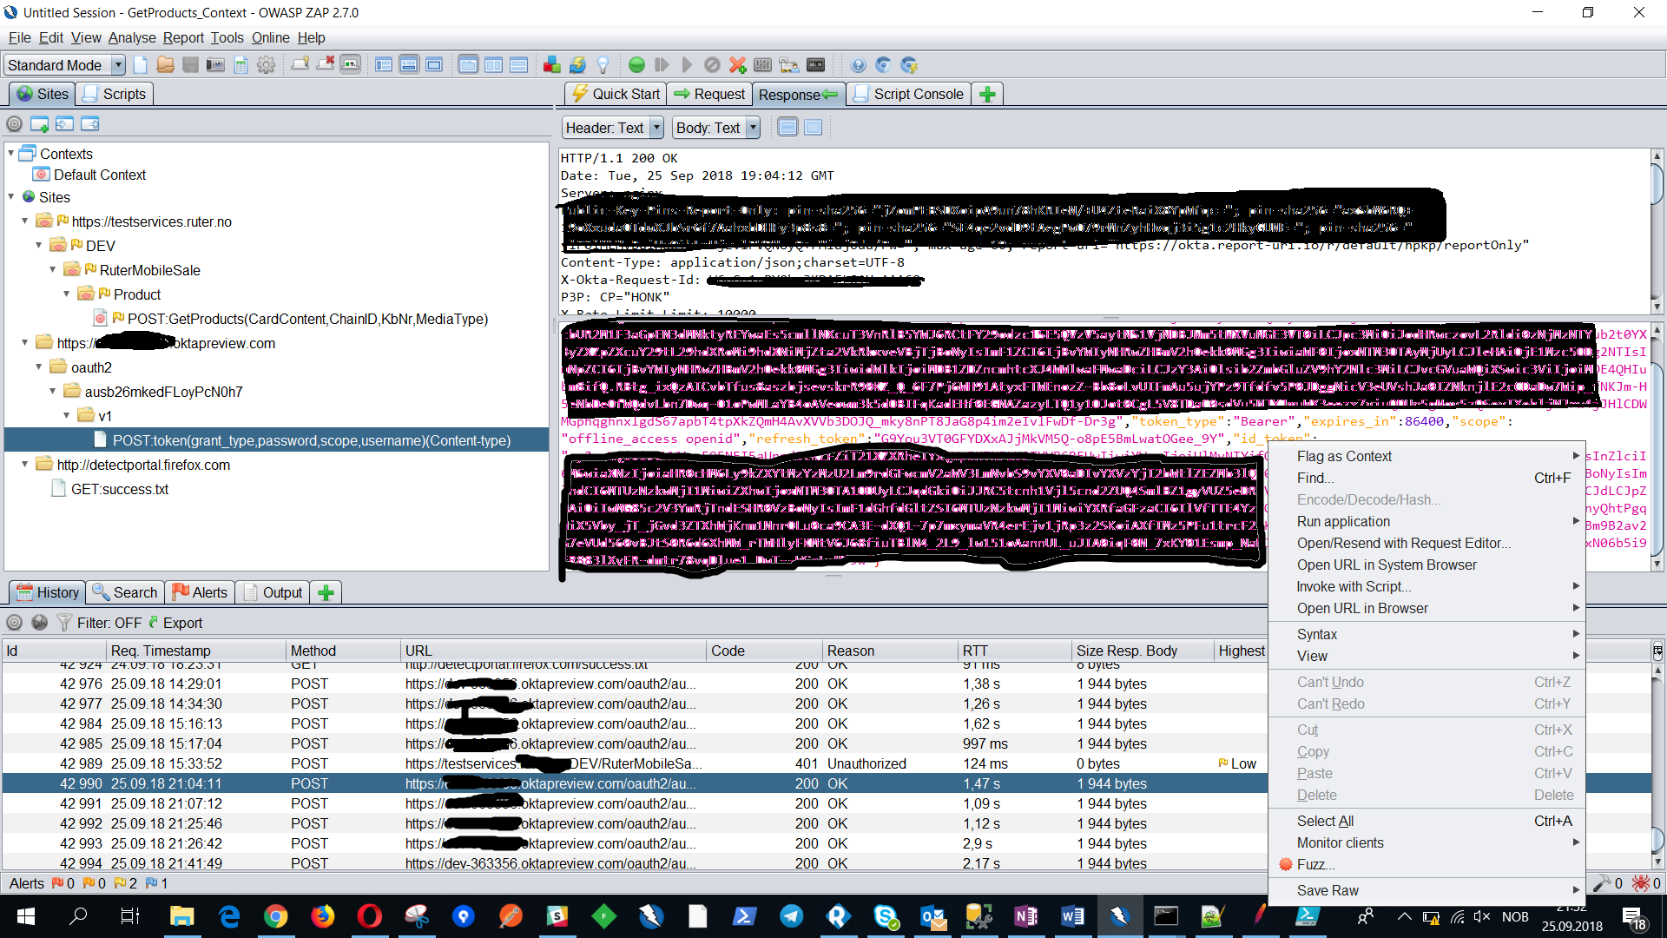1667x938 pixels.
Task: Click the snapshot session camera icon
Action: tap(215, 64)
